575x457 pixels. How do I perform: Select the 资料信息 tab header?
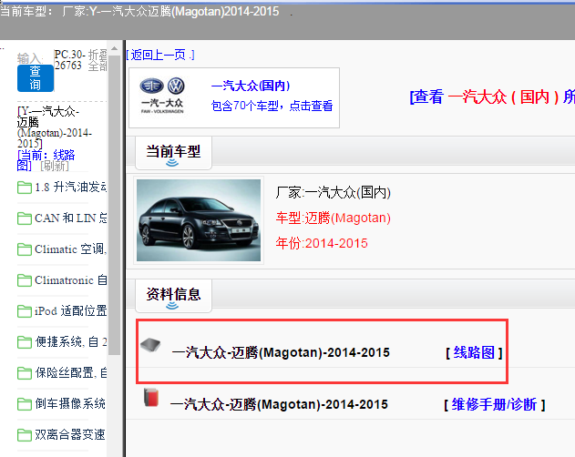(173, 296)
